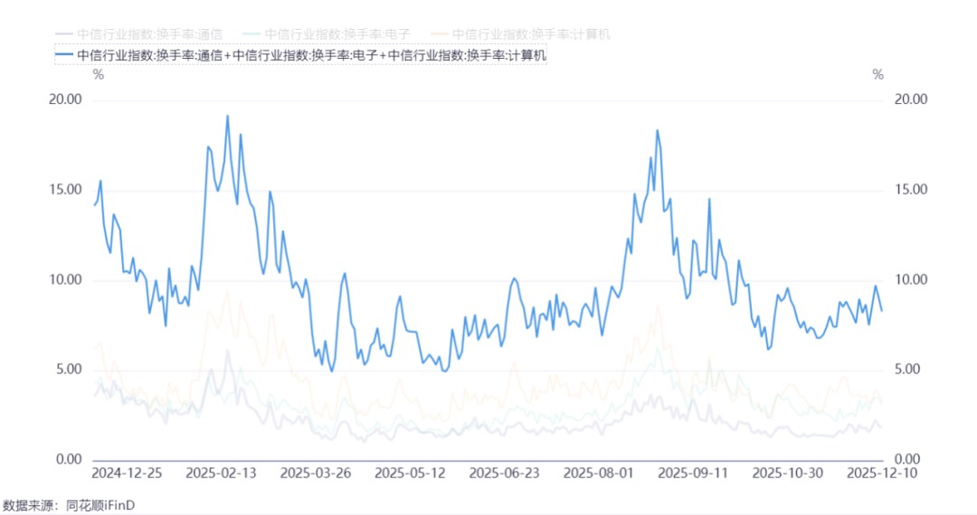Image resolution: width=977 pixels, height=515 pixels.
Task: Toggle the 通信 turnover rate legend series
Action: pyautogui.click(x=138, y=34)
